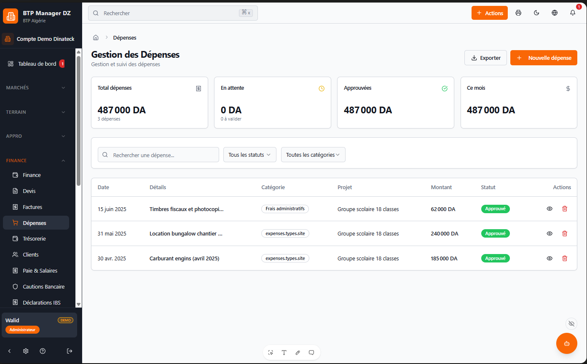
Task: Open Devis in sidebar
Action: (x=36, y=191)
